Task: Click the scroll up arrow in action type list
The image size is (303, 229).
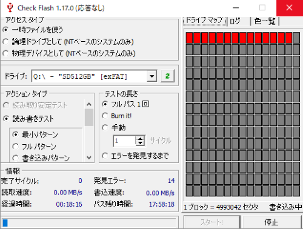Action: [89, 104]
